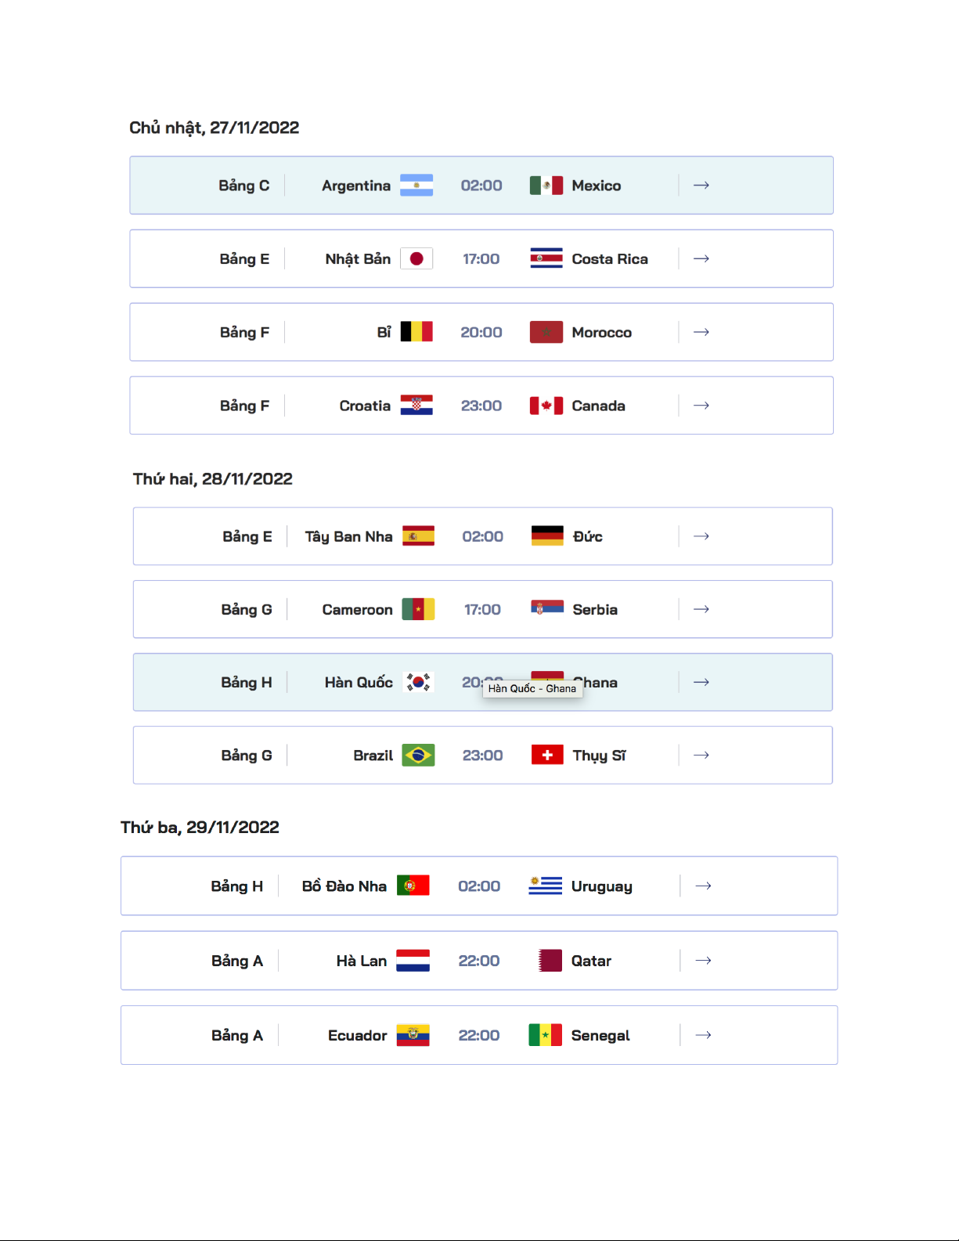959x1241 pixels.
Task: Select the Tây Ban Nha team name
Action: [348, 536]
